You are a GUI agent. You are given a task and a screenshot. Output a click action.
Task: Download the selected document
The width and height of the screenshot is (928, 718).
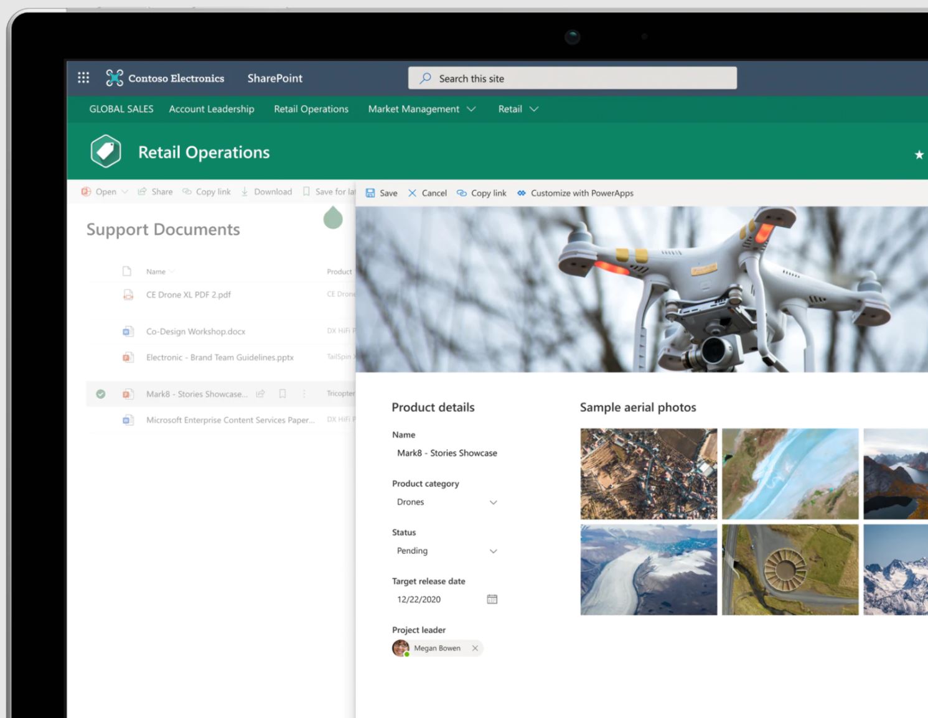[266, 192]
